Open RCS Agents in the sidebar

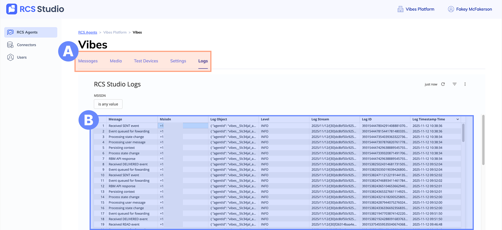tap(31, 32)
